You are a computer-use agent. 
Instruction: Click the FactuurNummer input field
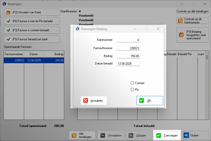pyautogui.click(x=128, y=48)
